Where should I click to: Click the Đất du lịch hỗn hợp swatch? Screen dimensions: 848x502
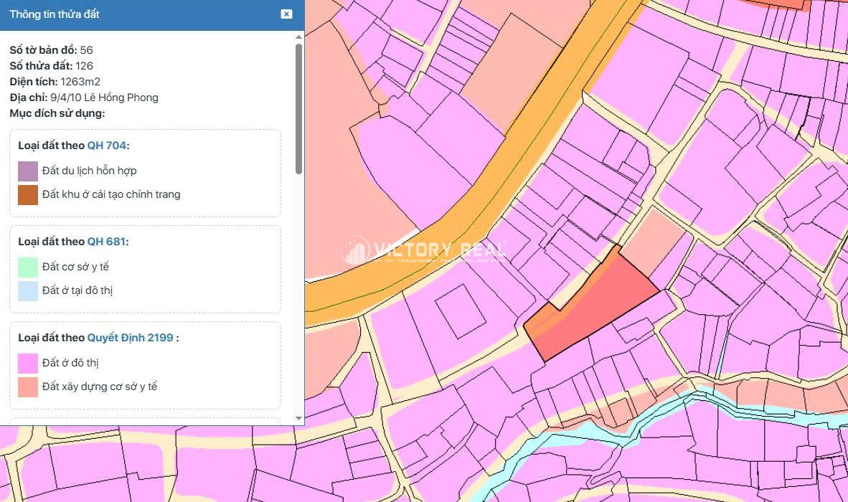[x=28, y=171]
